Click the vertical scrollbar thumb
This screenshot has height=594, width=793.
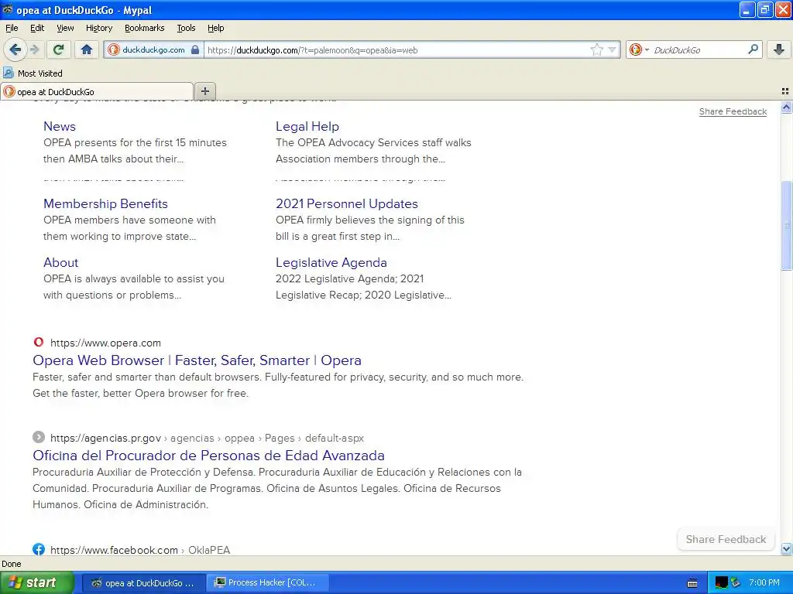click(786, 225)
